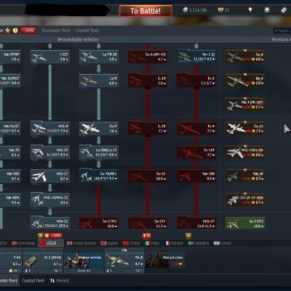This screenshot has width=291, height=291.
Task: Switch nation to Germany
Action: 23,243
